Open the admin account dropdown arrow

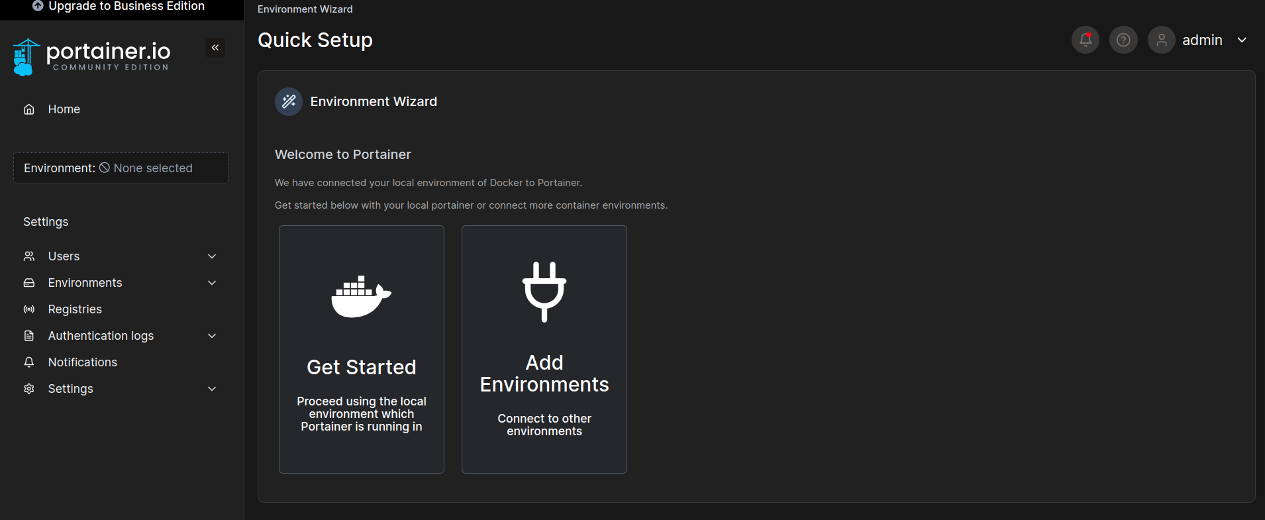tap(1242, 40)
